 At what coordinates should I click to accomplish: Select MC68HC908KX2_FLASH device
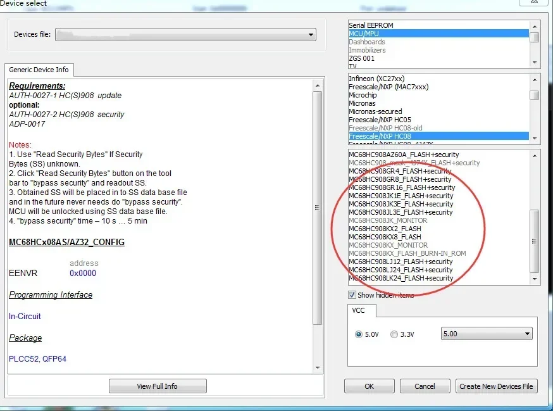438,229
